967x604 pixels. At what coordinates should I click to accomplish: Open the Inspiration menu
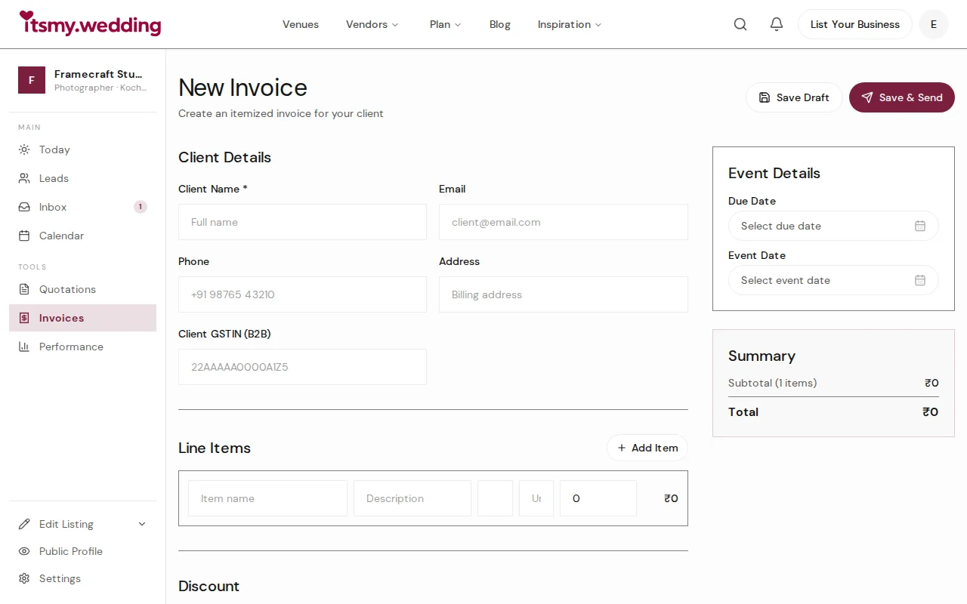[x=569, y=24]
